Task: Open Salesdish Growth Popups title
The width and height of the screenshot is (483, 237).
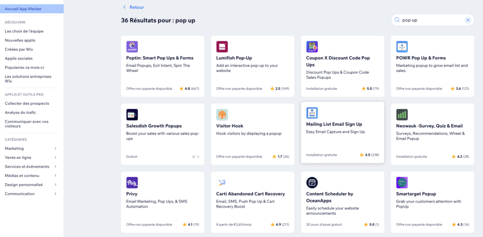Action: (x=154, y=126)
